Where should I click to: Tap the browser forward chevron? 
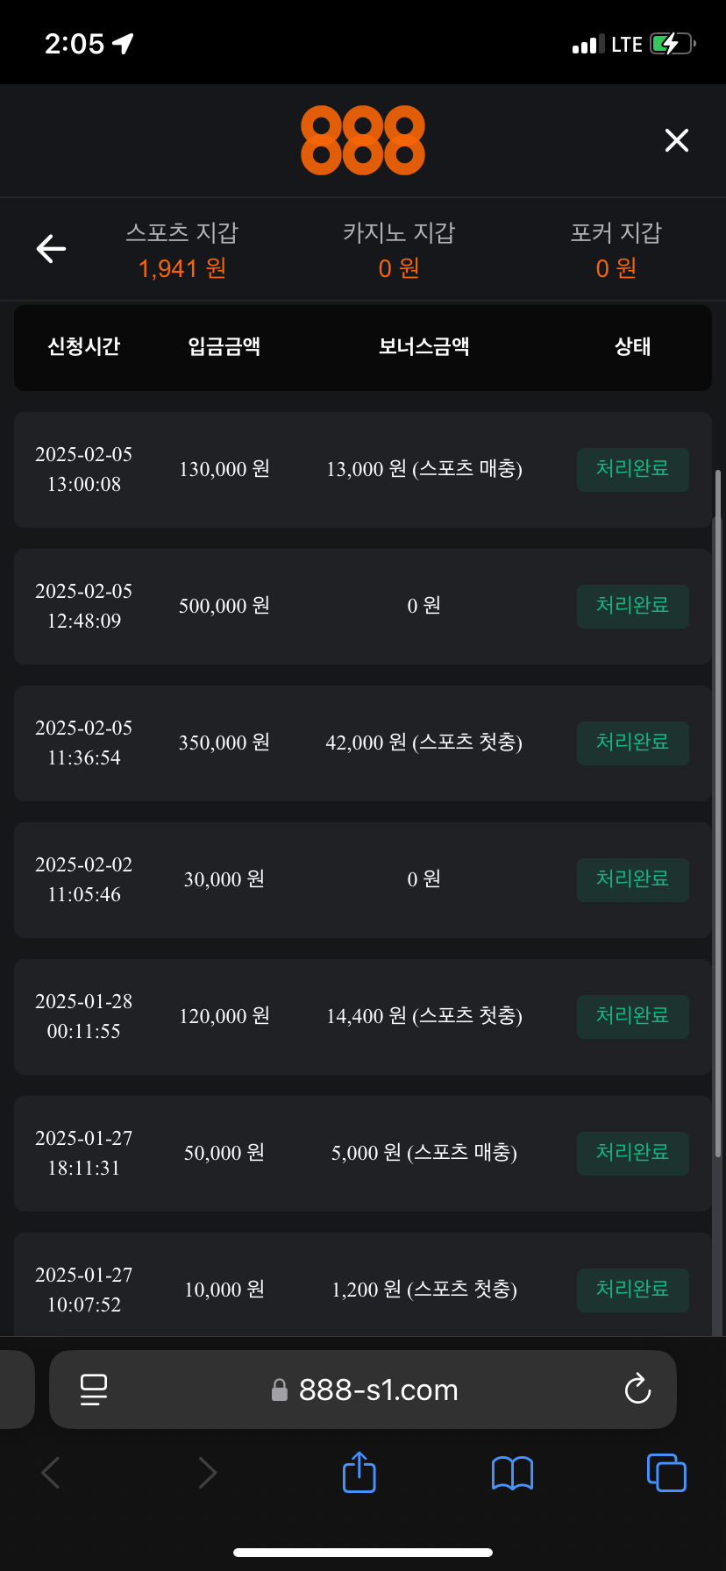207,1473
